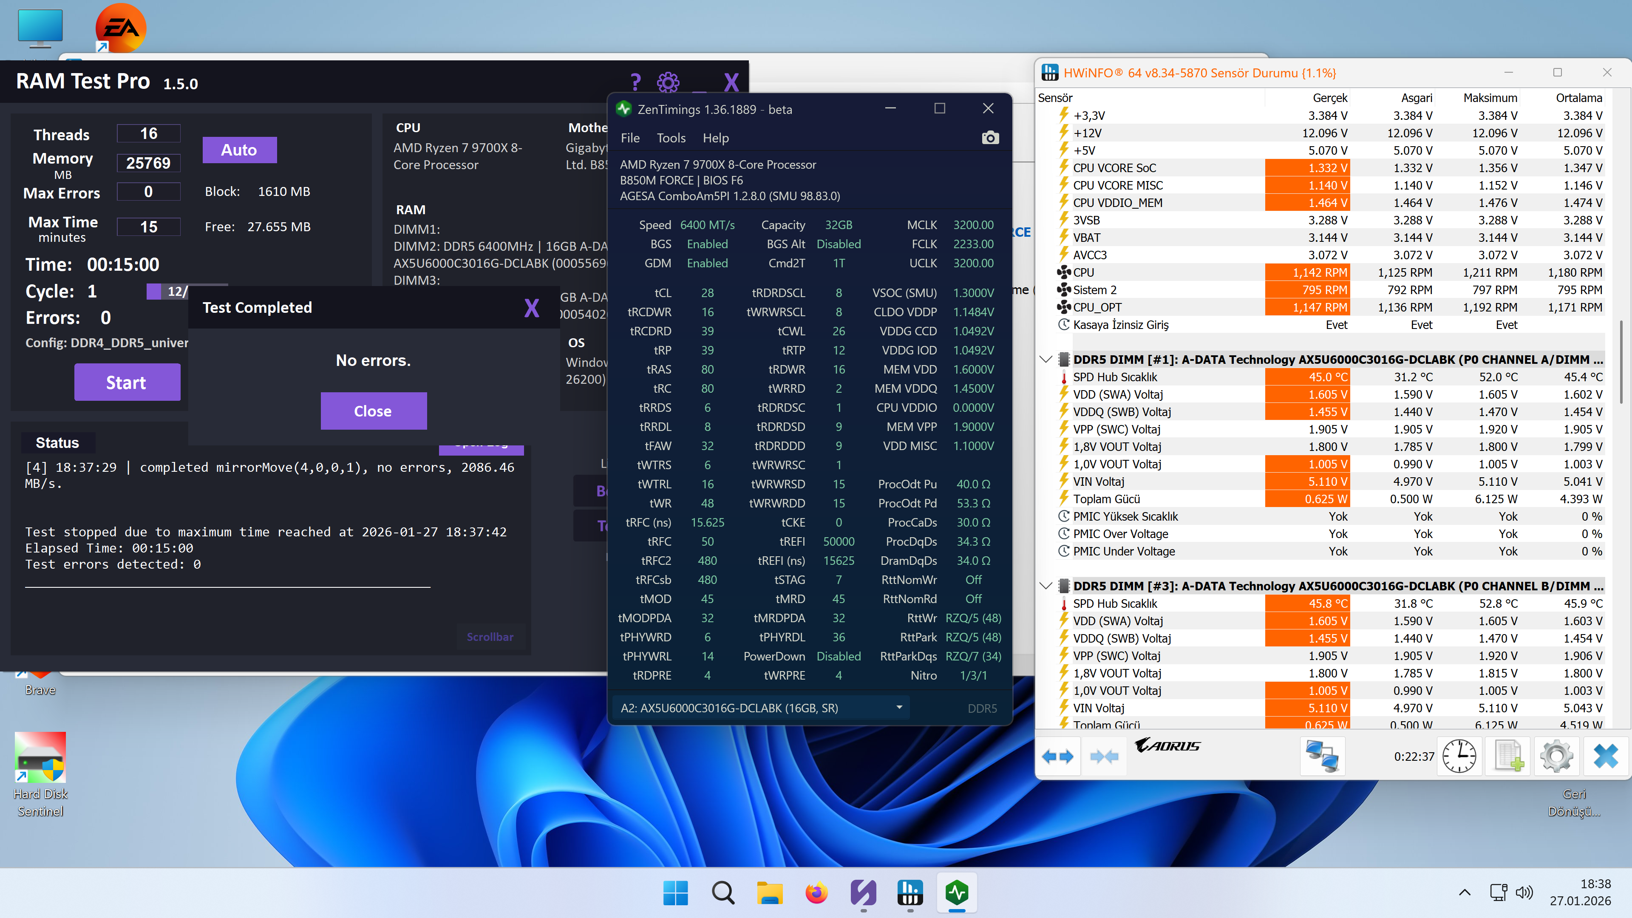Open HWiNFO sensor settings gear

pyautogui.click(x=1556, y=756)
